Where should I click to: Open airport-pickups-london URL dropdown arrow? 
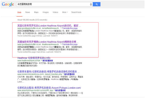[x=54, y=90]
